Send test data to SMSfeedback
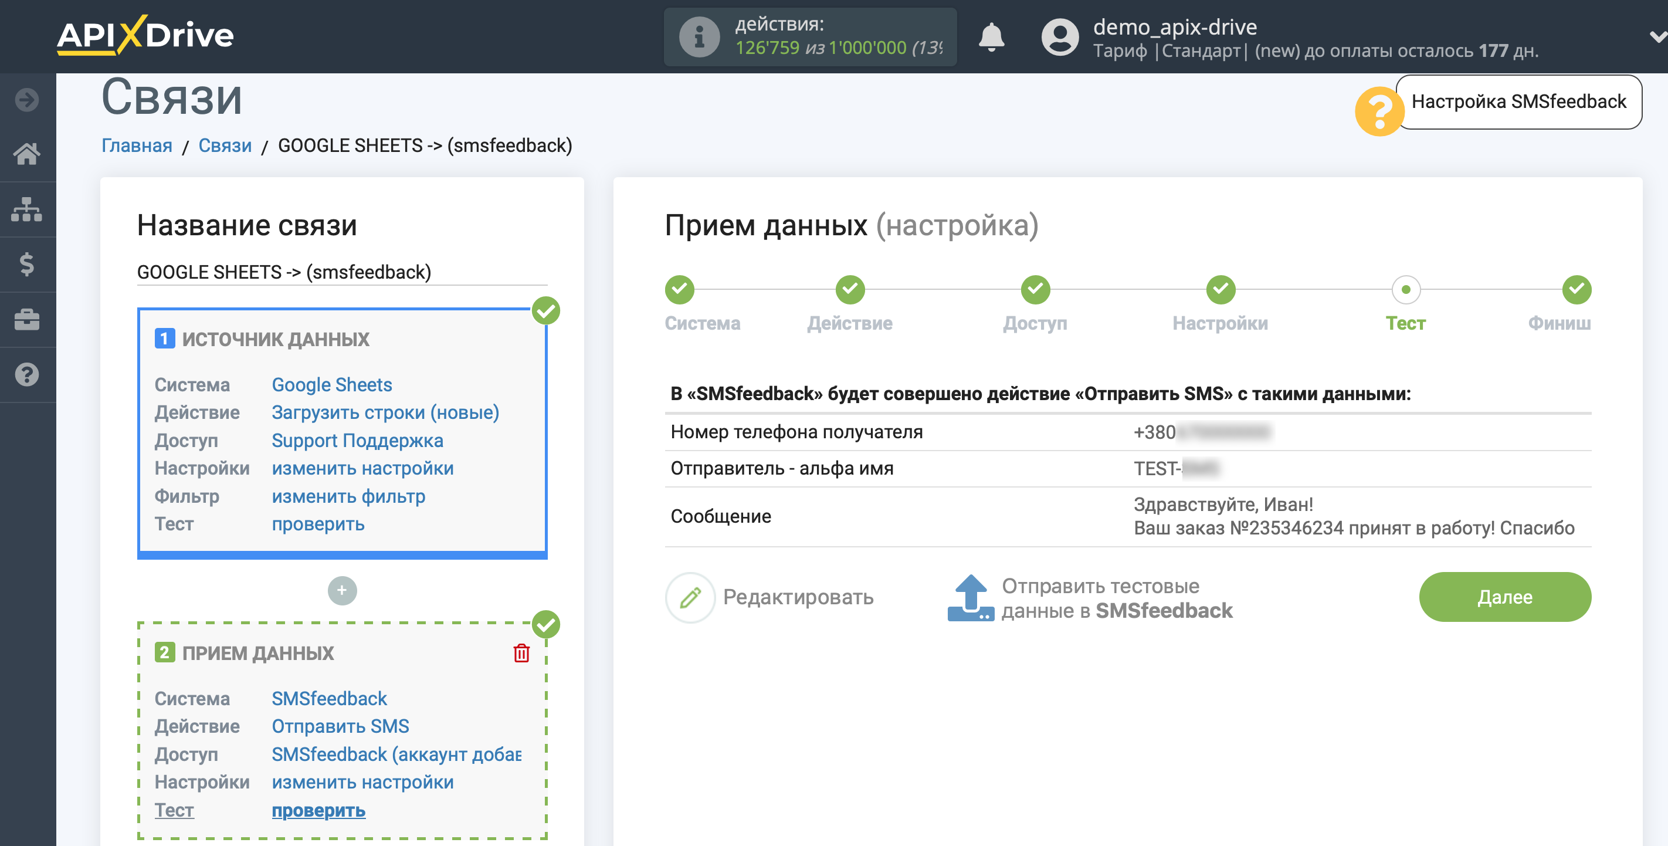Viewport: 1668px width, 846px height. click(x=1116, y=598)
